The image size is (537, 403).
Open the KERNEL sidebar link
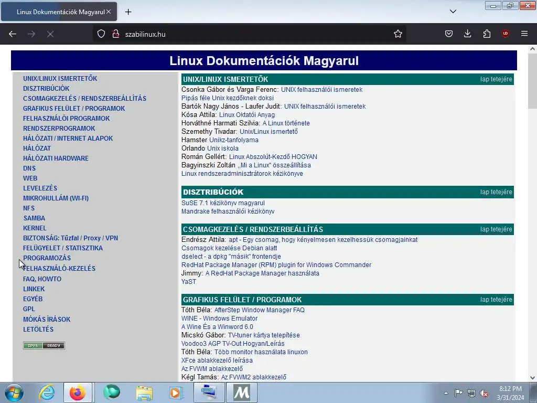click(35, 228)
